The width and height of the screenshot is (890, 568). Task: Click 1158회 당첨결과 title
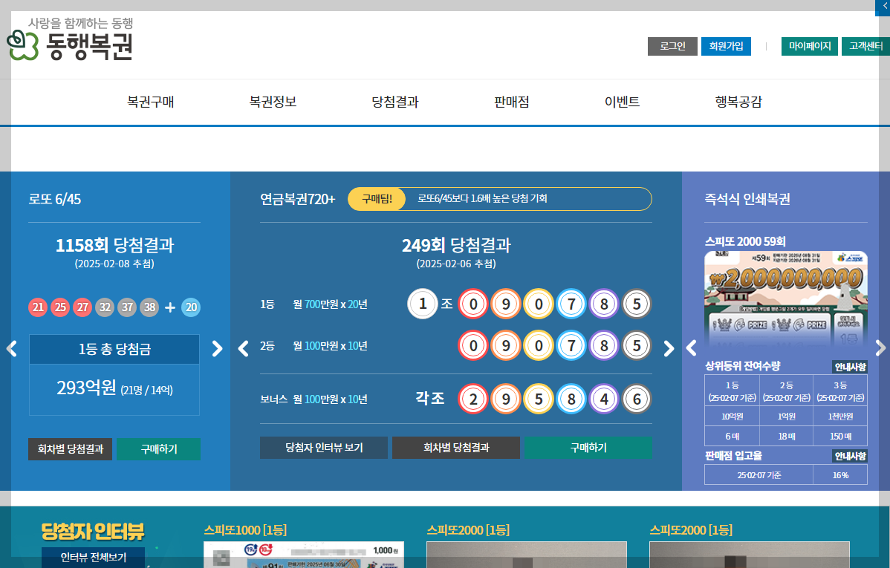coord(114,245)
